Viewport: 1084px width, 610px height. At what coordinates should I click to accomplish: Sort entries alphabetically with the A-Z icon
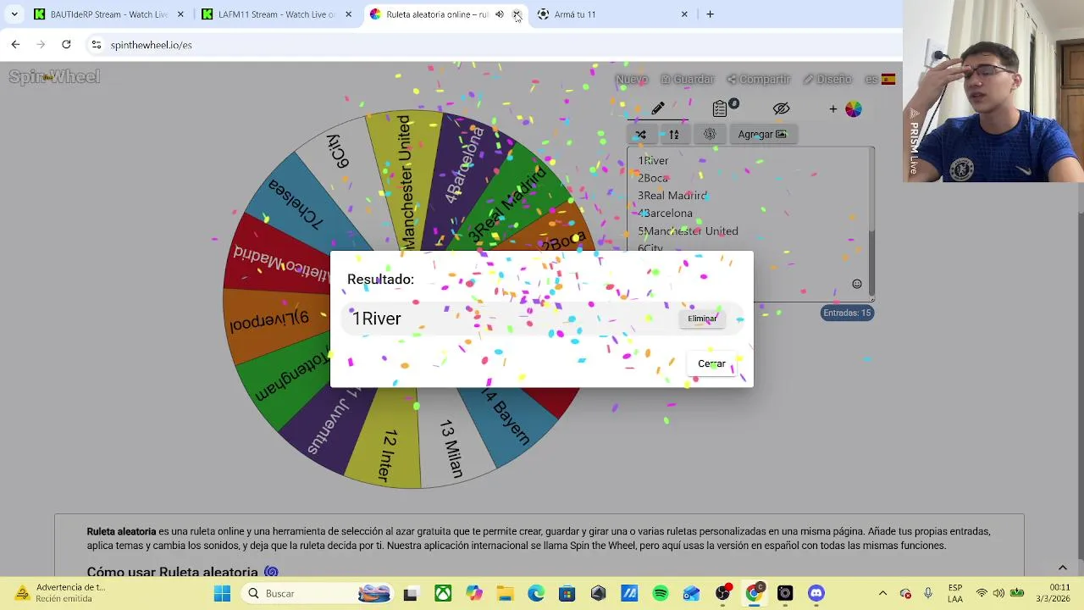click(674, 134)
